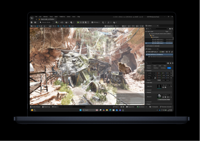Click Windows Start button on taskbar
This screenshot has height=141, width=200.
point(80,110)
